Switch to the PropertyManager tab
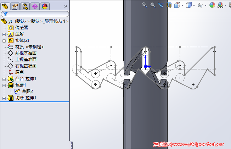This screenshot has height=149, width=231. pyautogui.click(x=15, y=6)
